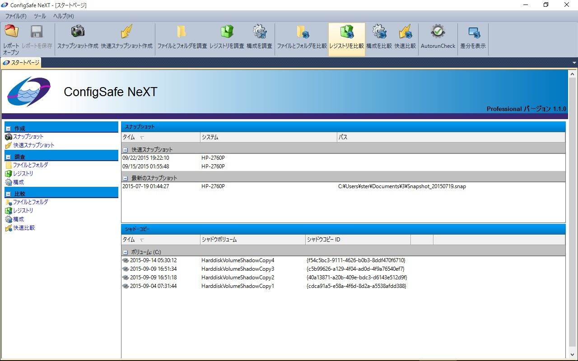
Task: Click 構成 link under 調査
Action: (x=19, y=182)
